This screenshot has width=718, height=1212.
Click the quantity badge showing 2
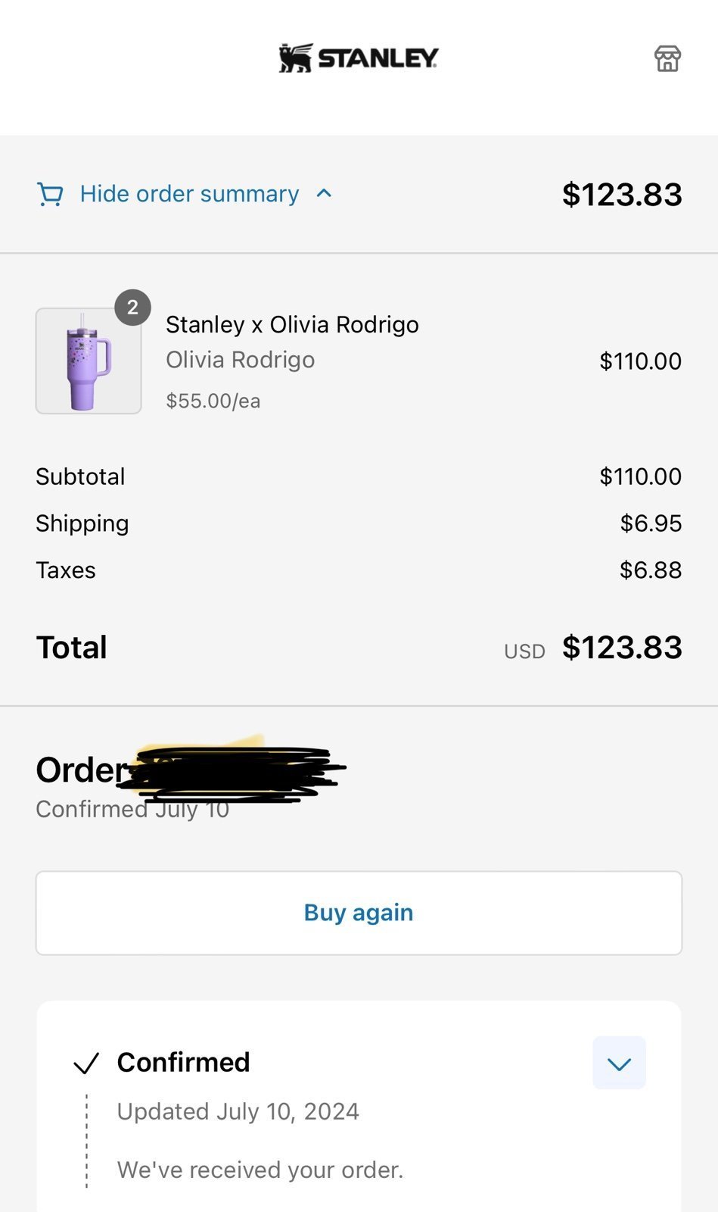[132, 308]
